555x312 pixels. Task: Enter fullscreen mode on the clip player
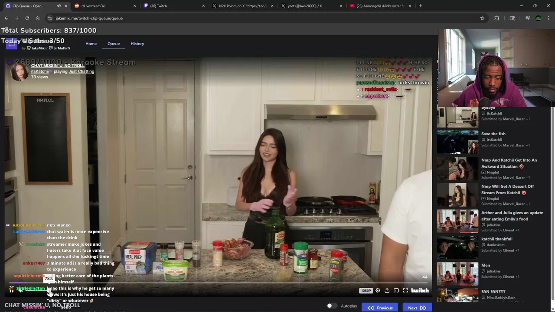point(405,291)
